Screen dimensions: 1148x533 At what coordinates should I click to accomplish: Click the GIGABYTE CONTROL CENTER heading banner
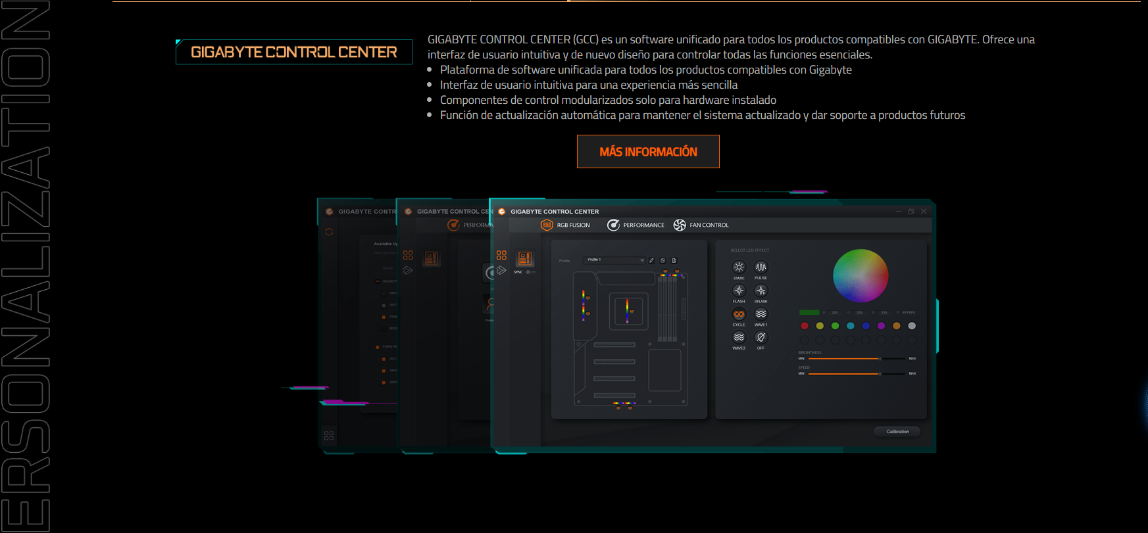tap(294, 52)
